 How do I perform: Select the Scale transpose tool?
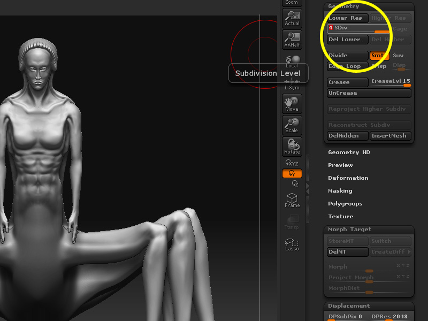[x=292, y=125]
